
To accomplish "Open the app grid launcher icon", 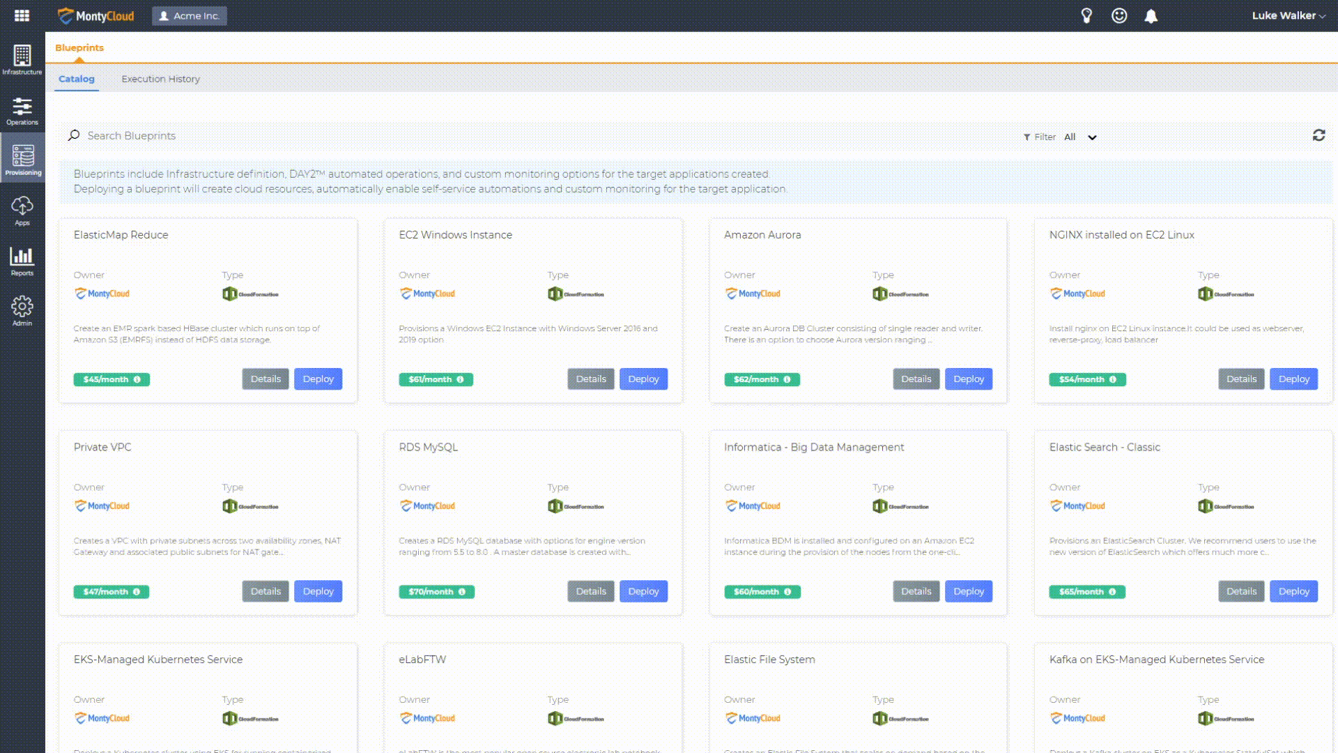I will tap(22, 15).
